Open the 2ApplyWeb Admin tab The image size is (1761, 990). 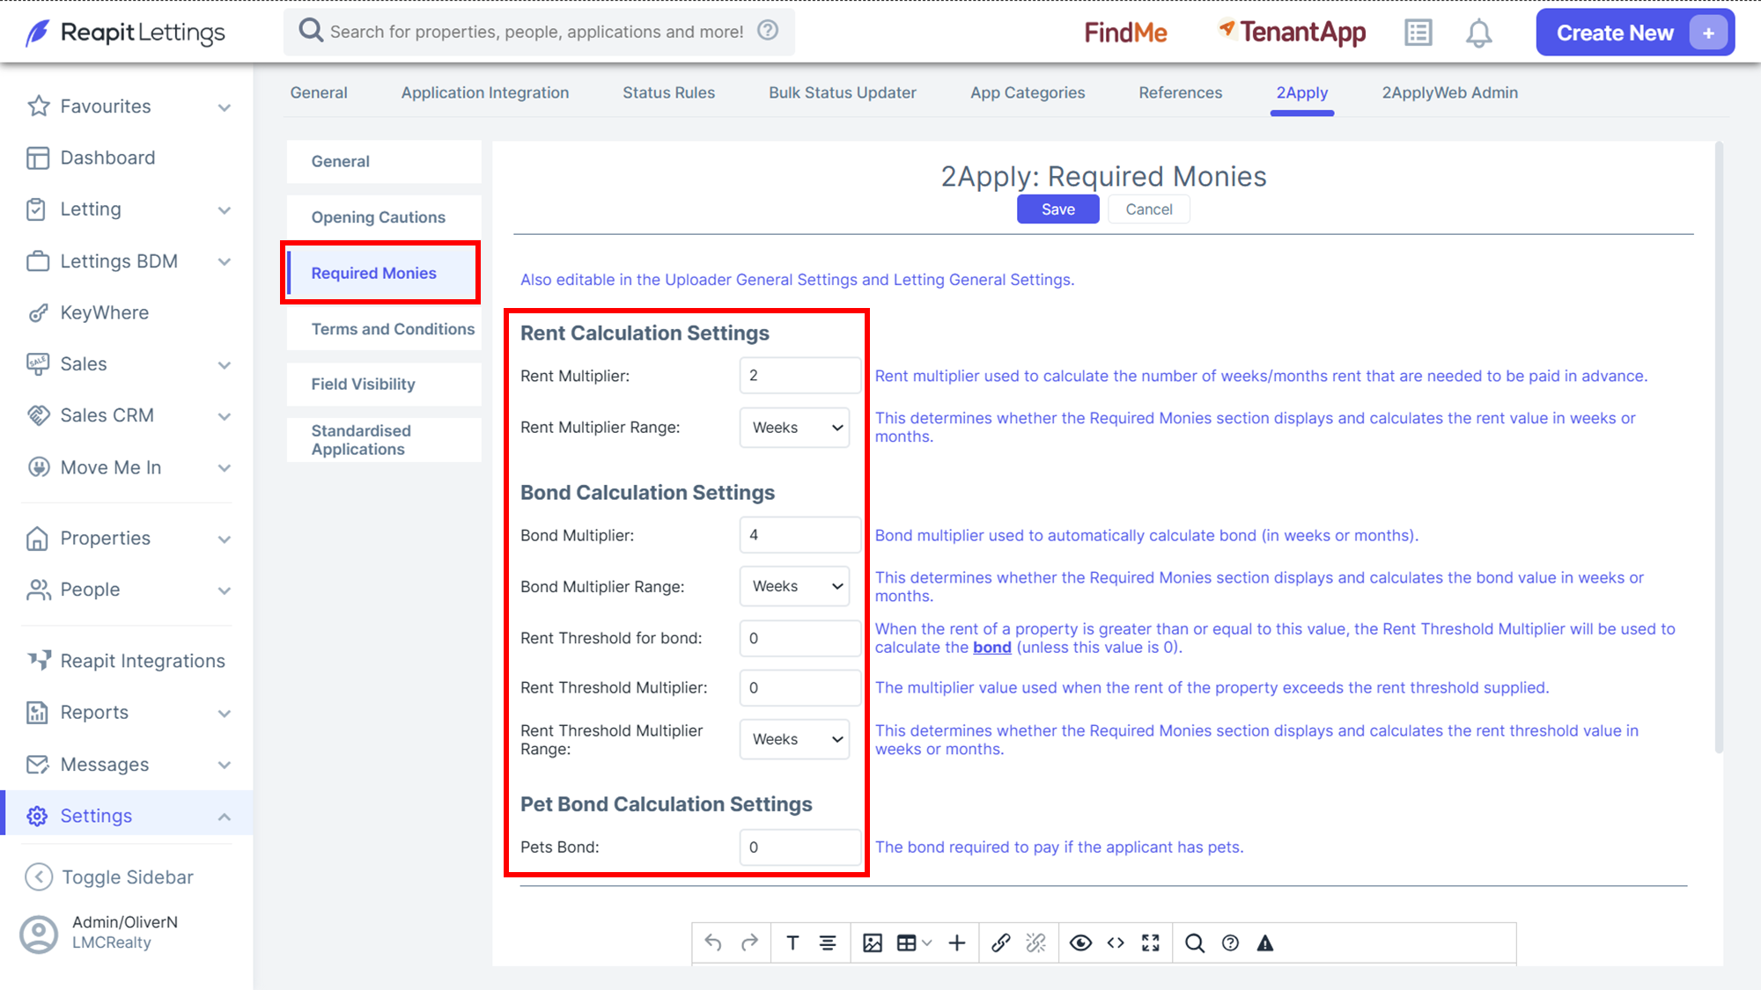(1449, 92)
